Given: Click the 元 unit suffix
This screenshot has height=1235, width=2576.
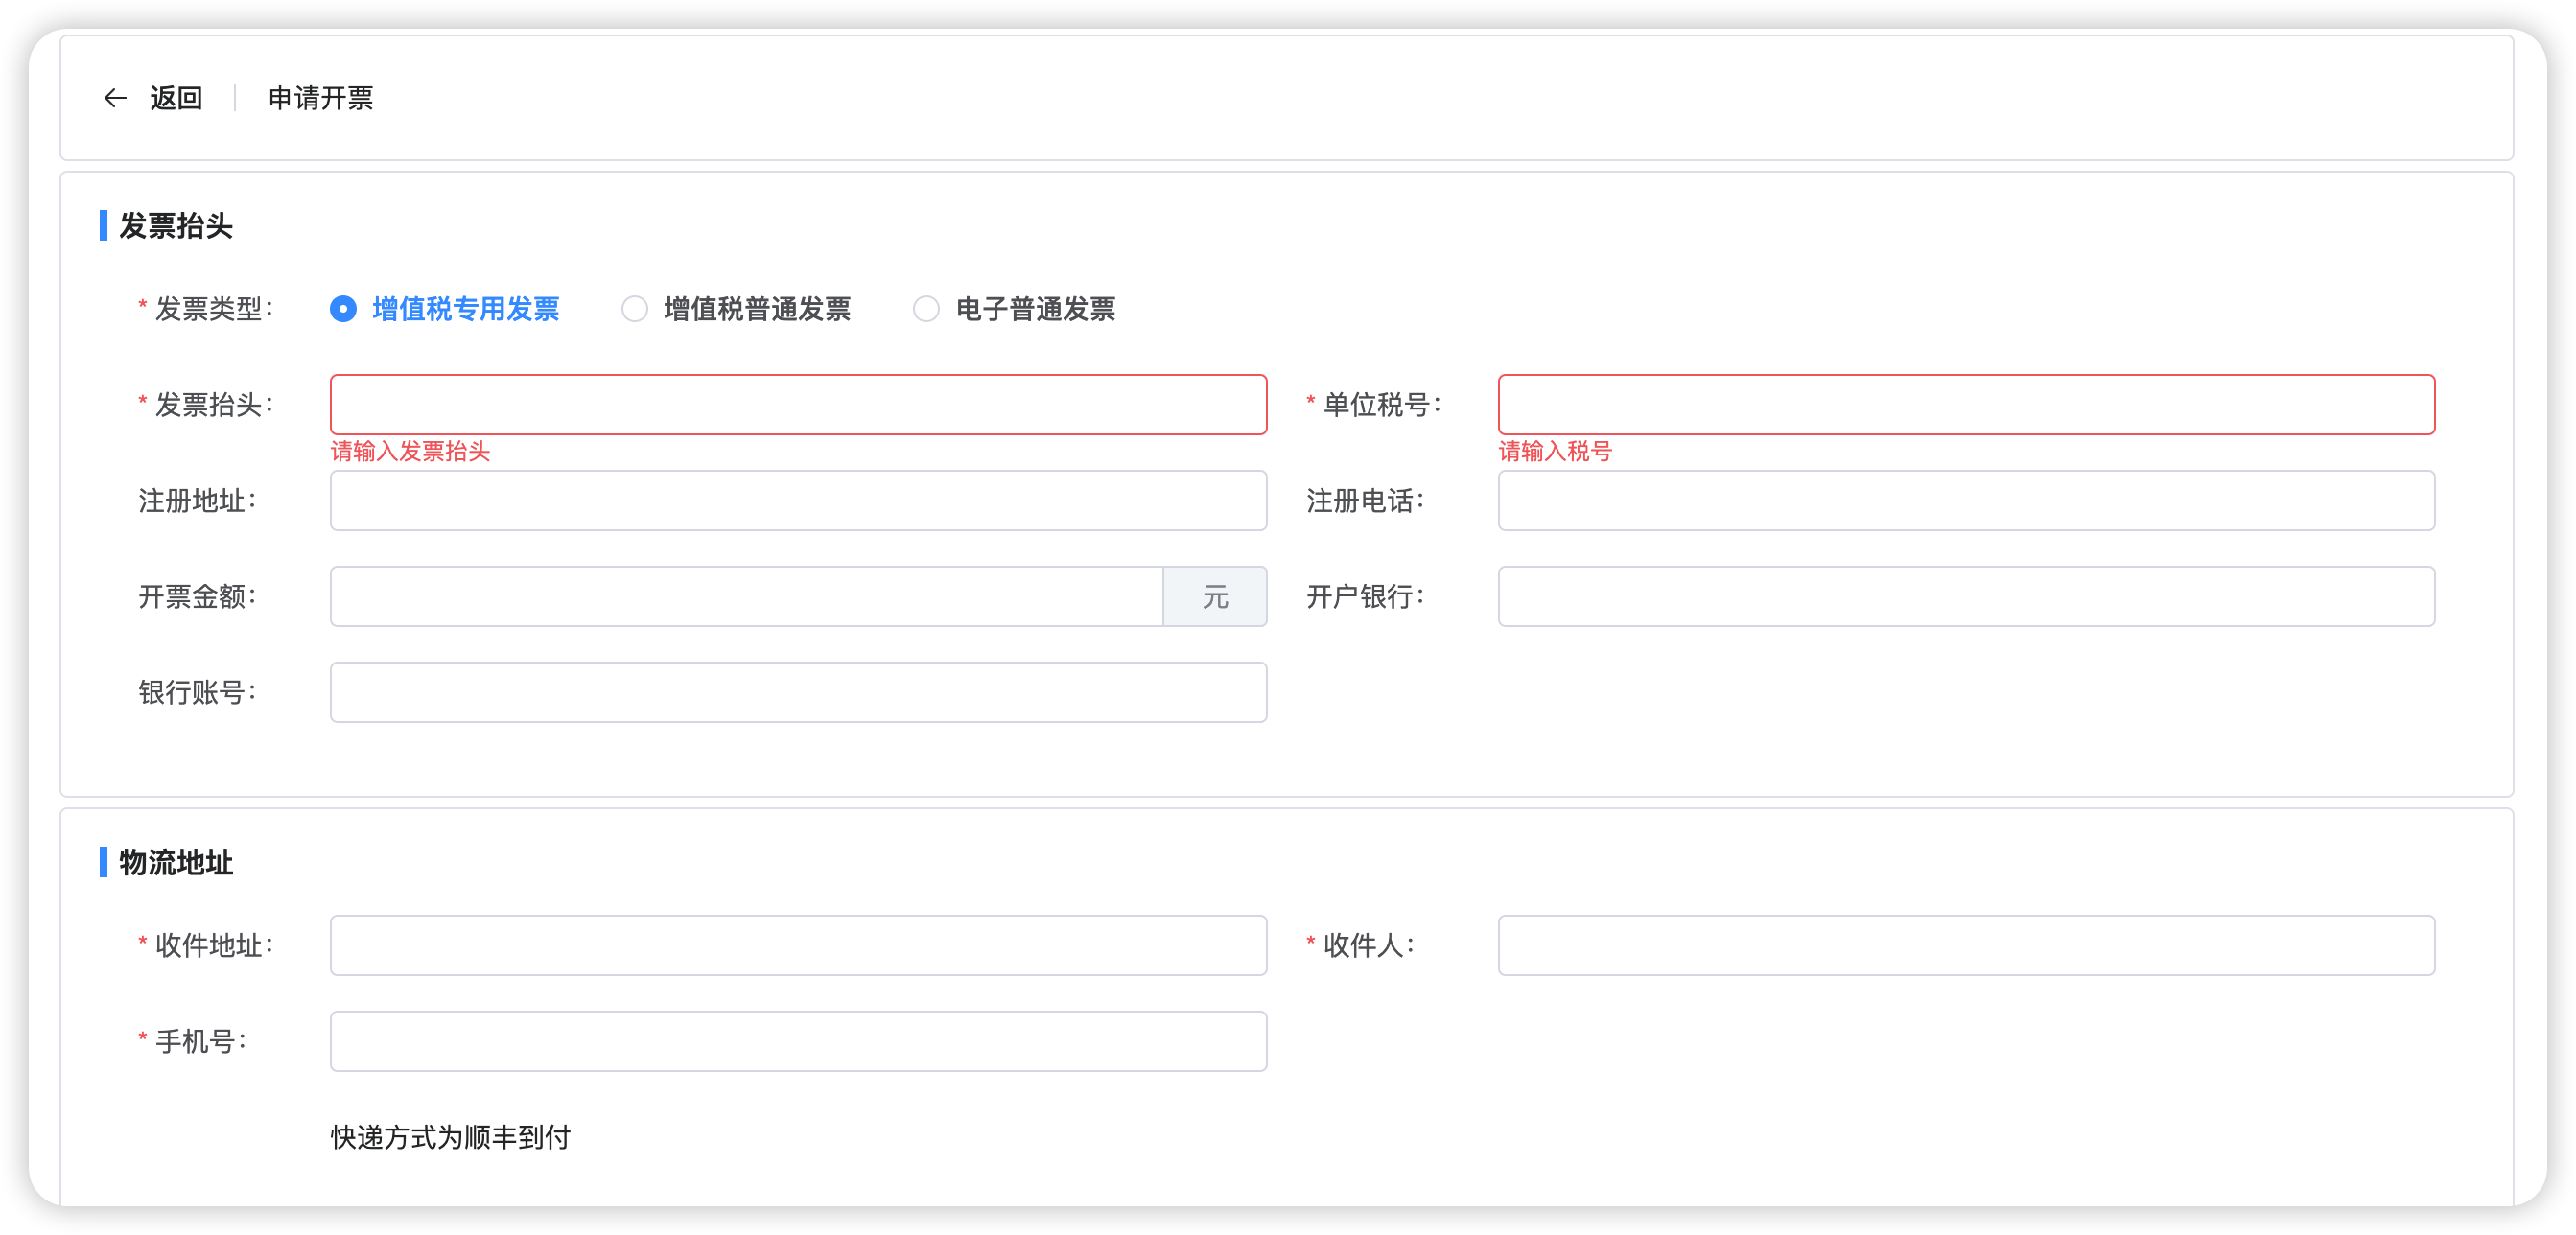Looking at the screenshot, I should (x=1215, y=597).
